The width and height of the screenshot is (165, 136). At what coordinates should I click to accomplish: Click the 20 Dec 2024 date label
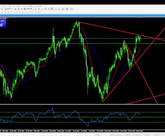pyautogui.click(x=140, y=131)
